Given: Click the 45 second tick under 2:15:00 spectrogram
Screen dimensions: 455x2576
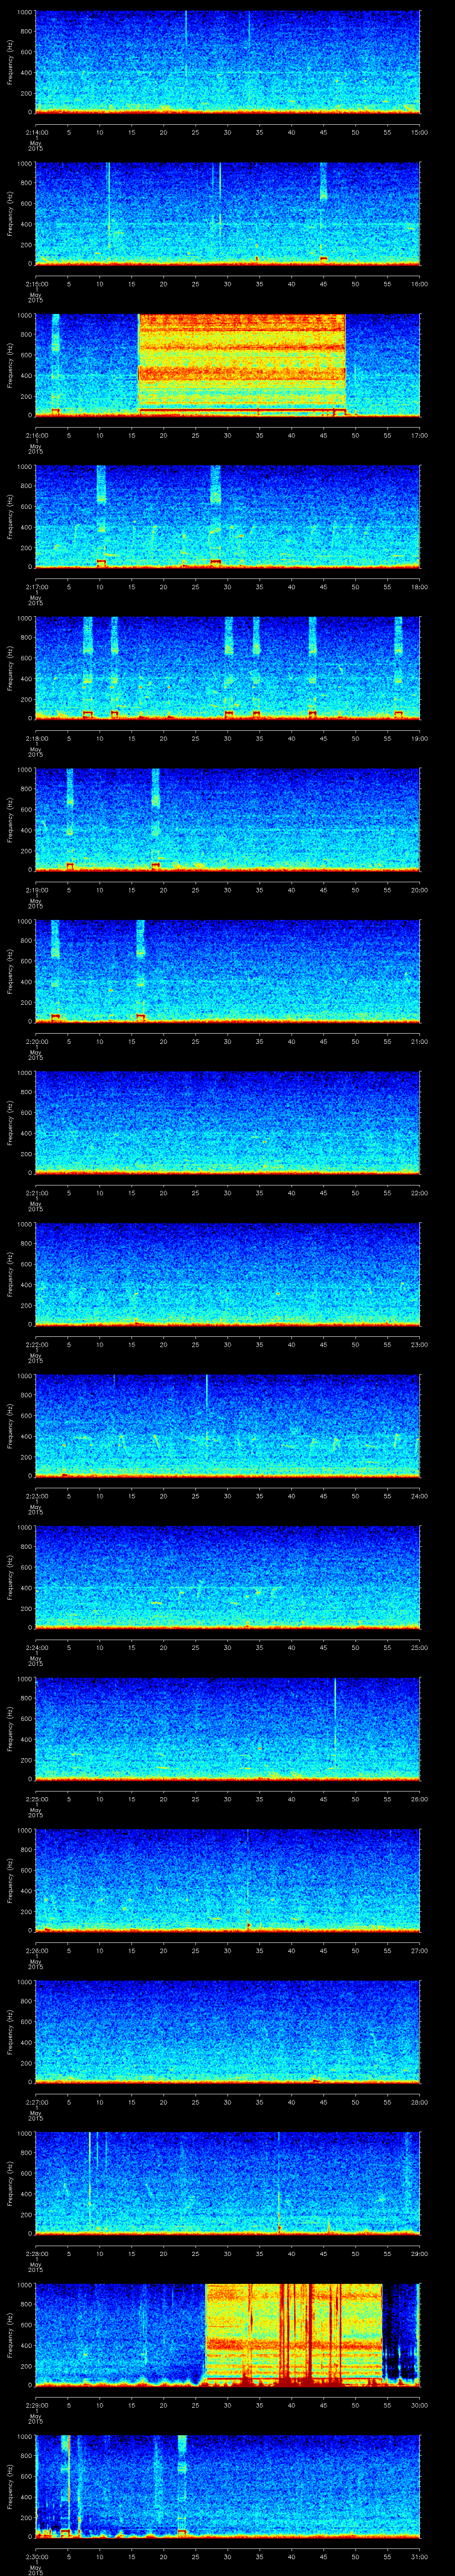Looking at the screenshot, I should (x=324, y=284).
